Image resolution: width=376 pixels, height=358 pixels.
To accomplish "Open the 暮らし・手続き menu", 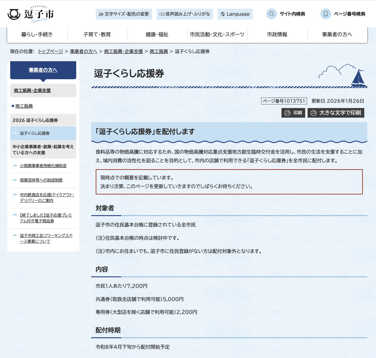I will coord(37,35).
